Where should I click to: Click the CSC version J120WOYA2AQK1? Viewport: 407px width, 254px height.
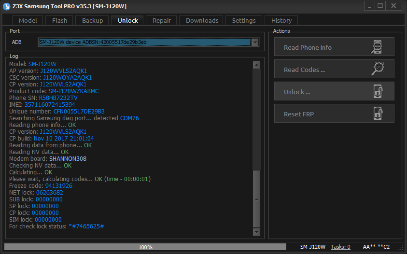click(68, 78)
